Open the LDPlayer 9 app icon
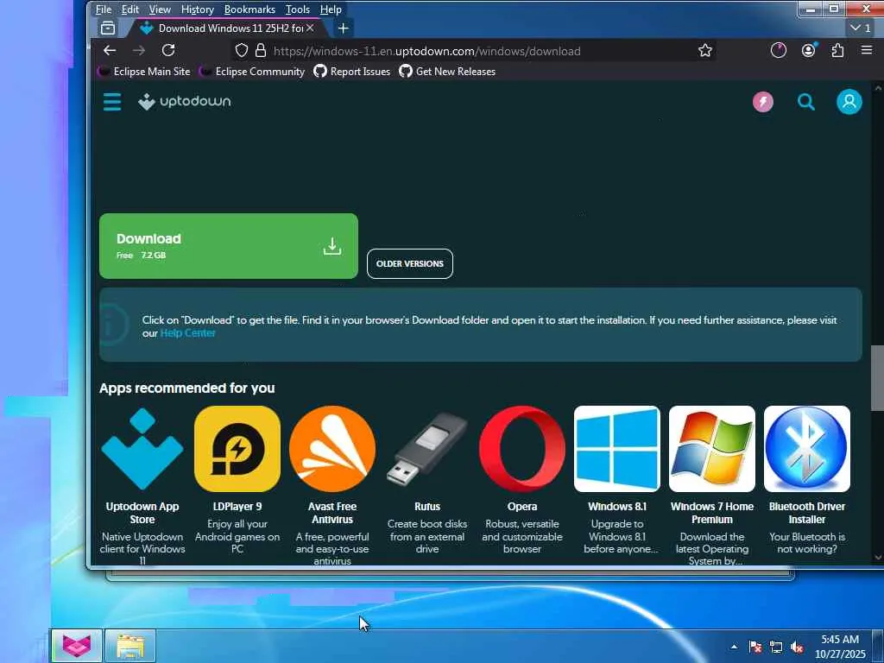The height and width of the screenshot is (663, 884). [x=237, y=449]
